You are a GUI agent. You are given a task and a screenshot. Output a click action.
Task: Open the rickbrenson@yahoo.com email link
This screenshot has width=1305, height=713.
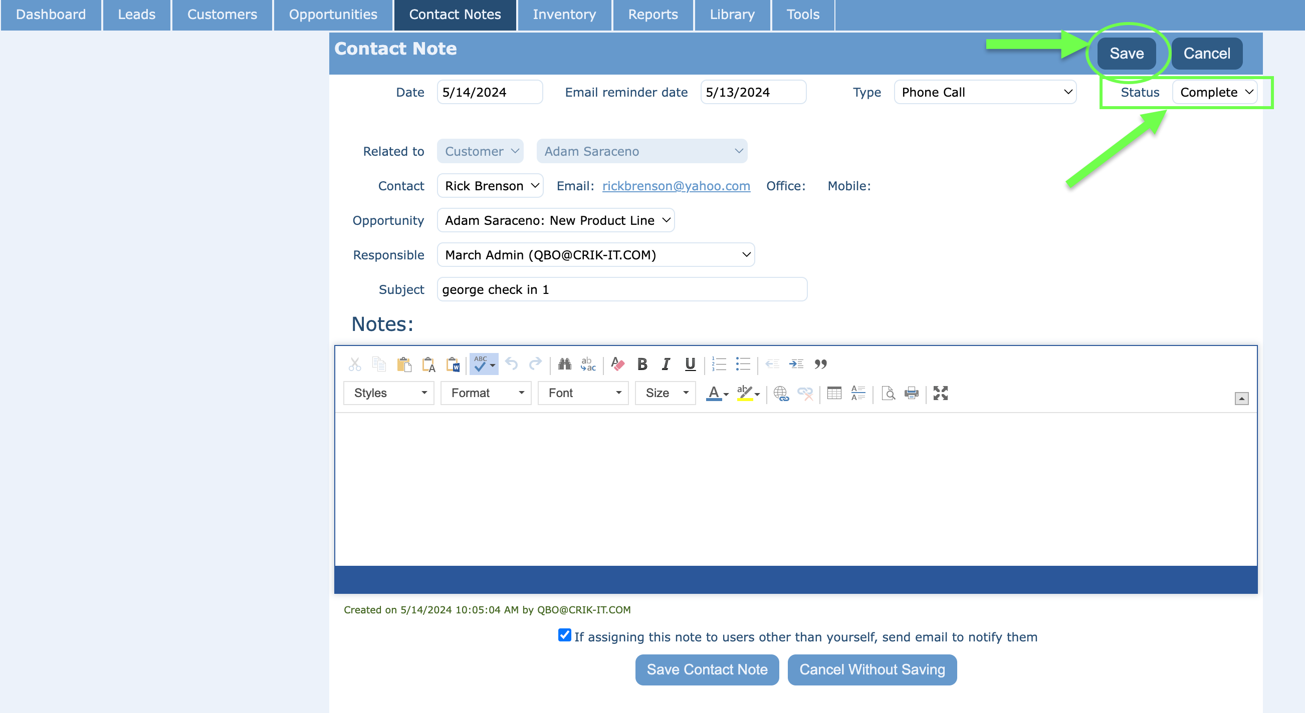(x=676, y=186)
